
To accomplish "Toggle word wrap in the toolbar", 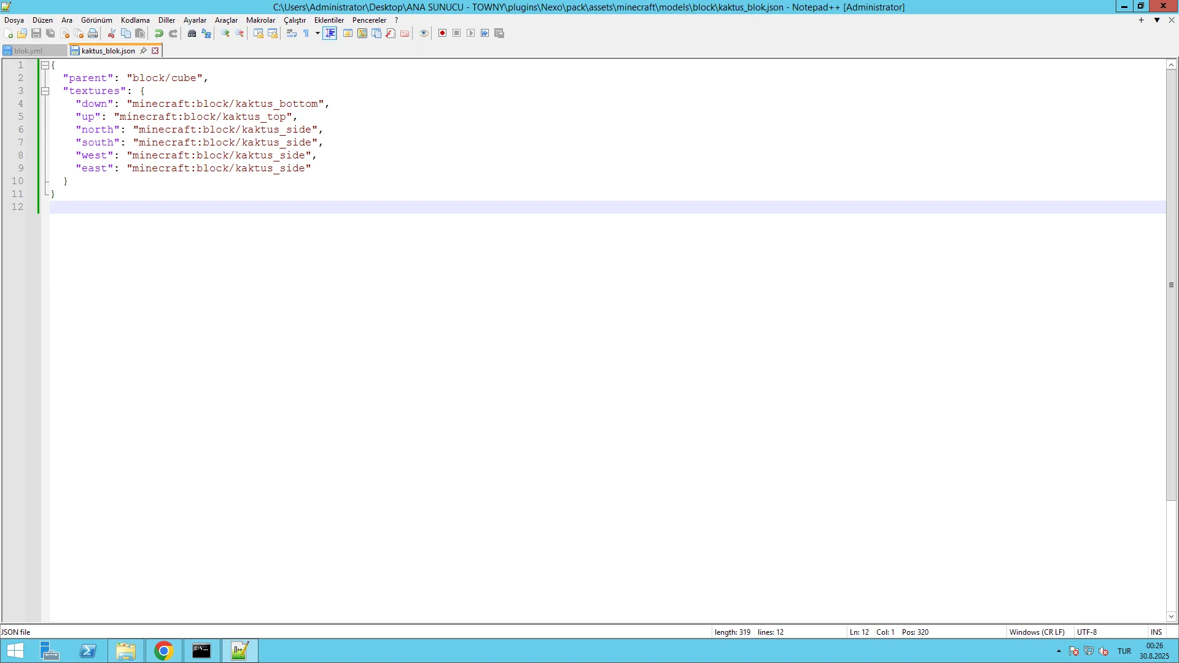I will [x=292, y=33].
